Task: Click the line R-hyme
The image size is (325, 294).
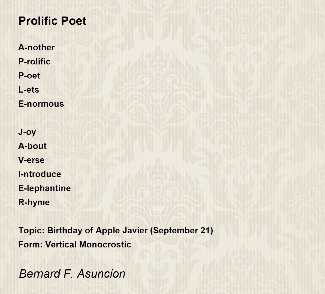Action: pos(34,202)
